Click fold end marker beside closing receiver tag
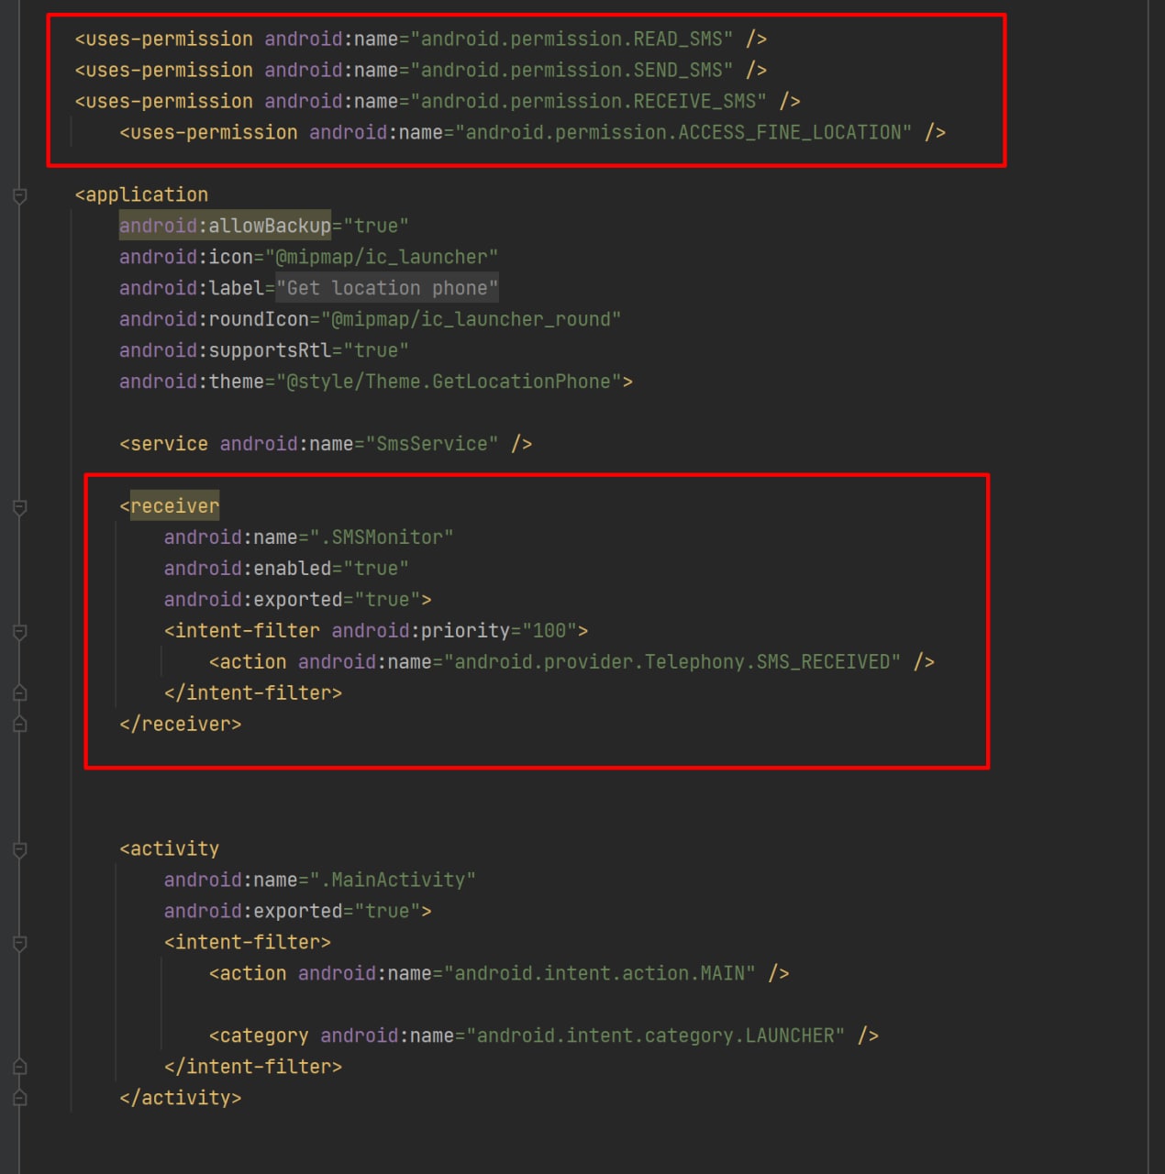Image resolution: width=1165 pixels, height=1174 pixels. click(19, 725)
